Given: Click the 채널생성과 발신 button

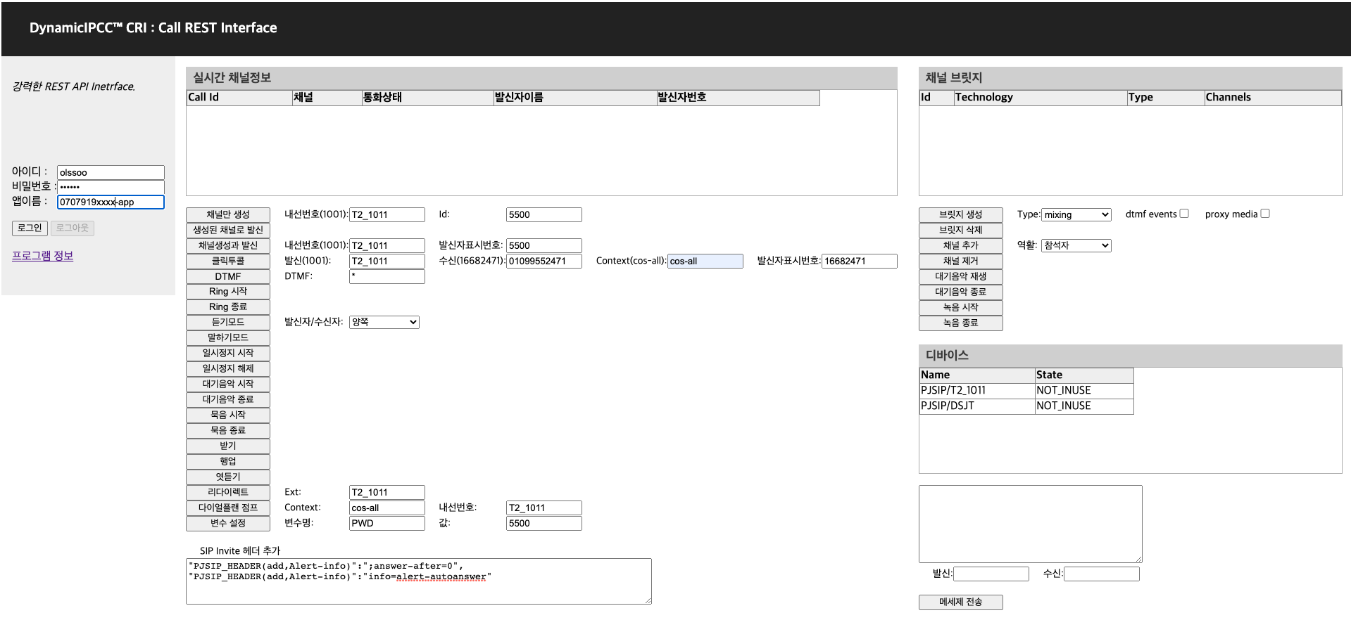Looking at the screenshot, I should coord(228,245).
